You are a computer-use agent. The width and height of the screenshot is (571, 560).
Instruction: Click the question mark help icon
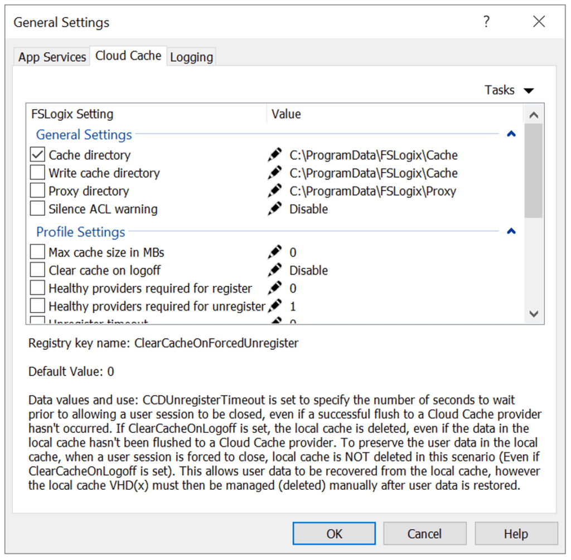[486, 22]
